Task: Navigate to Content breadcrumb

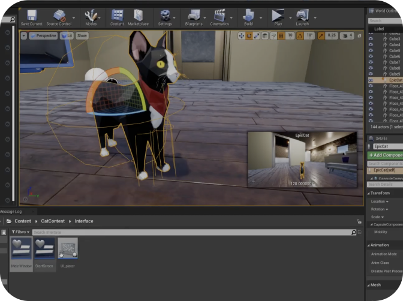Action: pyautogui.click(x=23, y=221)
